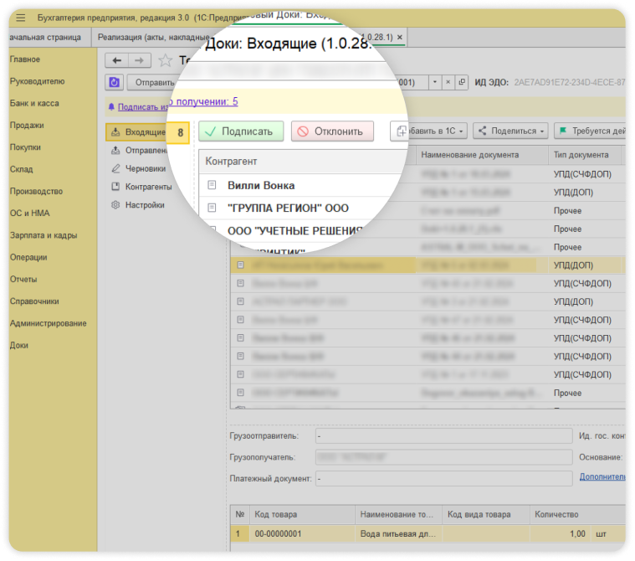Sort by Тип документа column header
Screen dimensions: 635x561
tap(586, 155)
